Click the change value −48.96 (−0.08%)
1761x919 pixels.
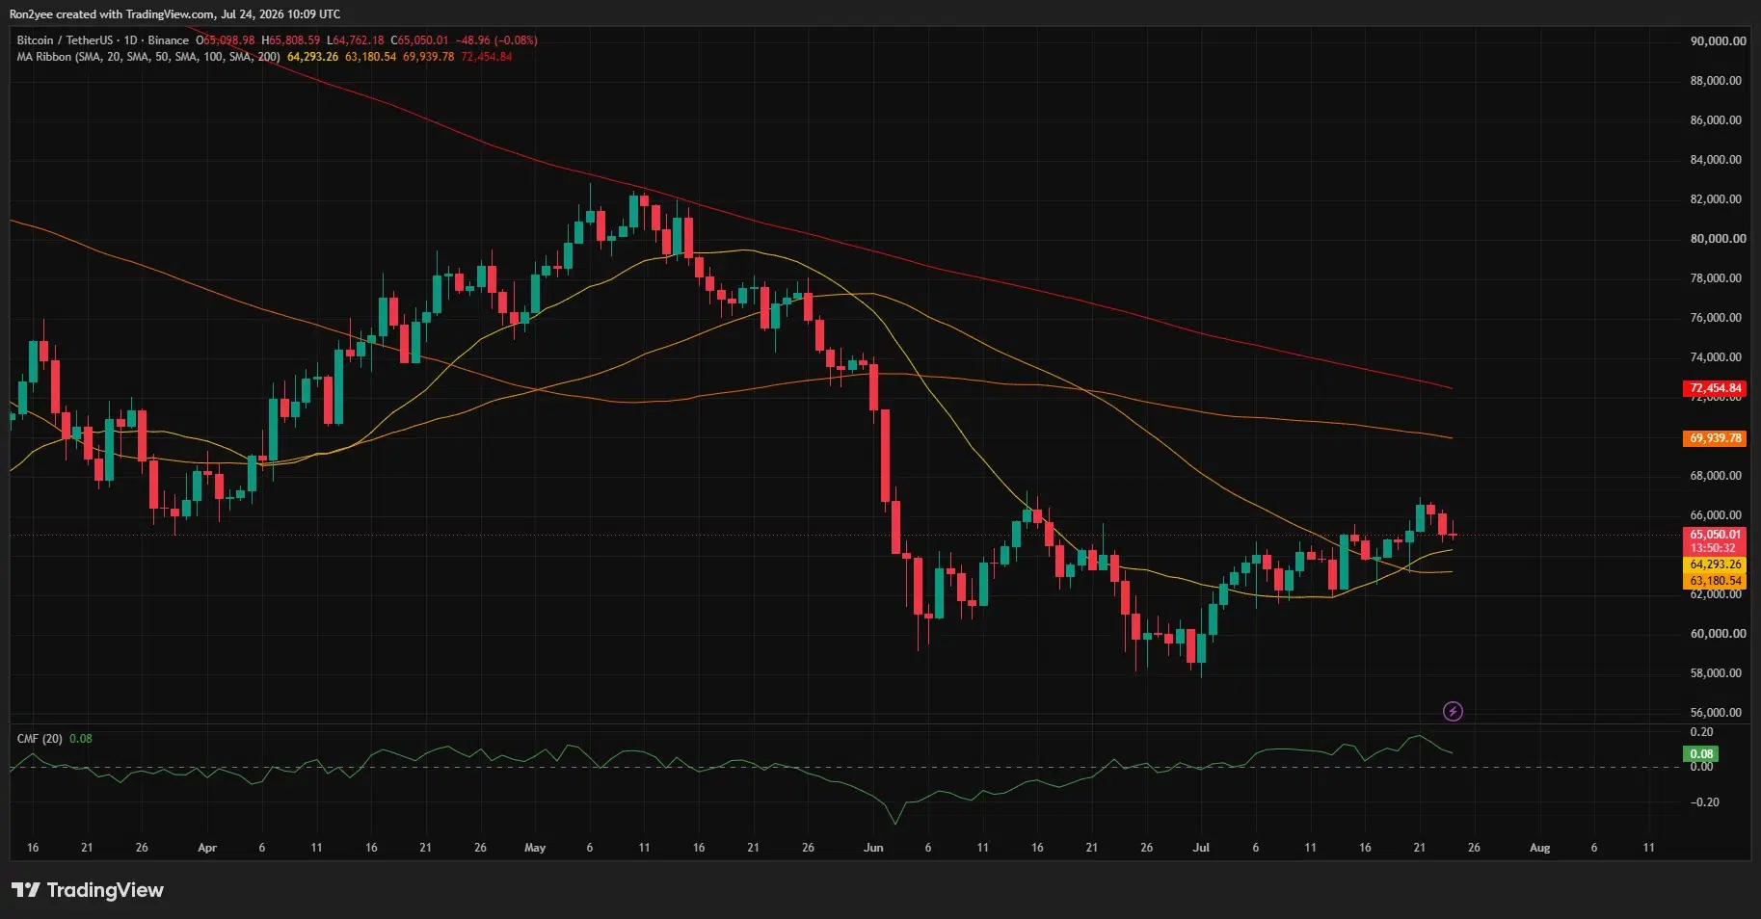coord(496,40)
